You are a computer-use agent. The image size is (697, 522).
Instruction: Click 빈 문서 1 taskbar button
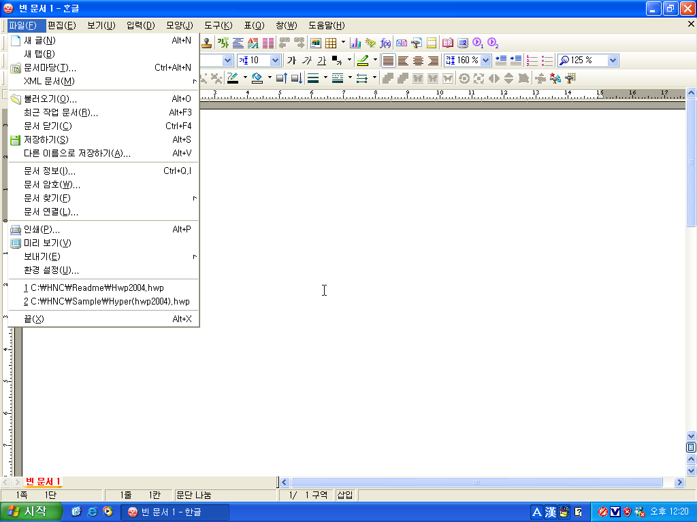pyautogui.click(x=175, y=512)
